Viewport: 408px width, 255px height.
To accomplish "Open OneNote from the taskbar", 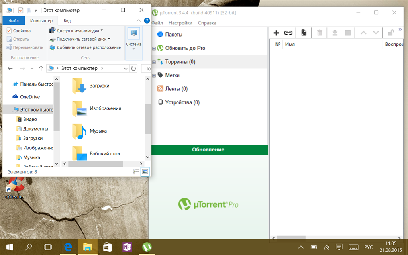I will 127,247.
